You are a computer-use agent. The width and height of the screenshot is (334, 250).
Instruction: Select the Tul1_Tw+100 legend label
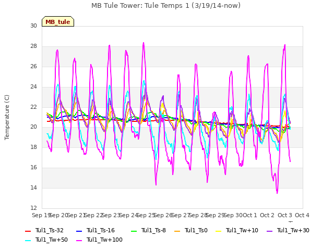[104, 240]
